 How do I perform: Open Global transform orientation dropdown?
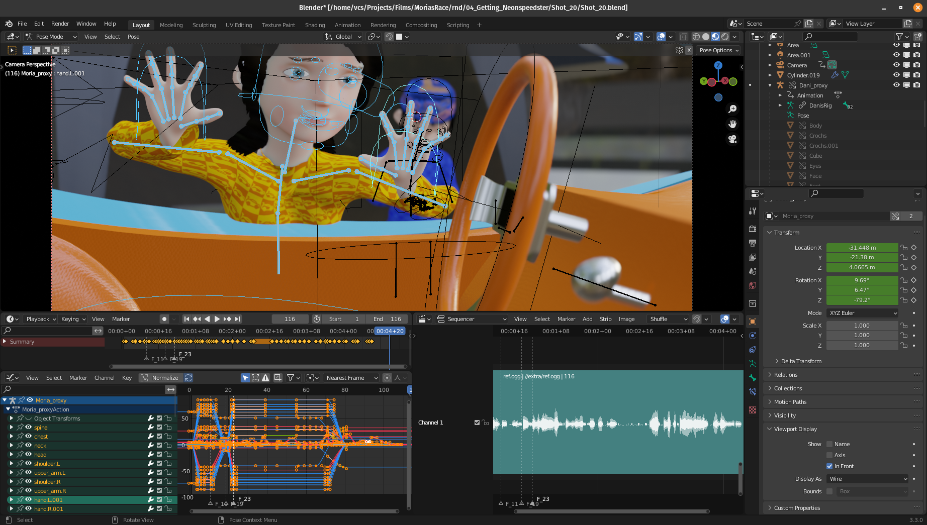(x=343, y=37)
